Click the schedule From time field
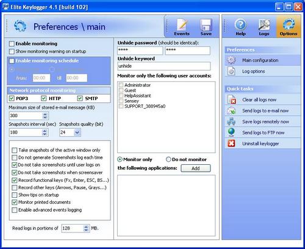The image size is (305, 249). (x=41, y=78)
